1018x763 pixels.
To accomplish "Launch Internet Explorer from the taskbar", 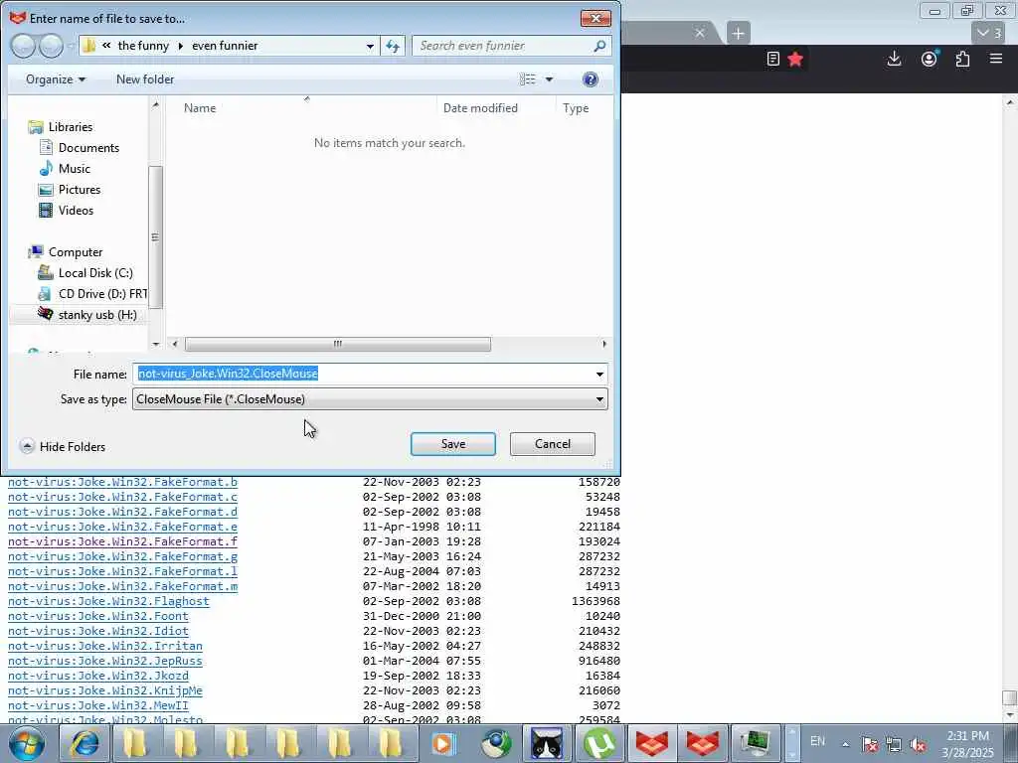I will (x=85, y=743).
